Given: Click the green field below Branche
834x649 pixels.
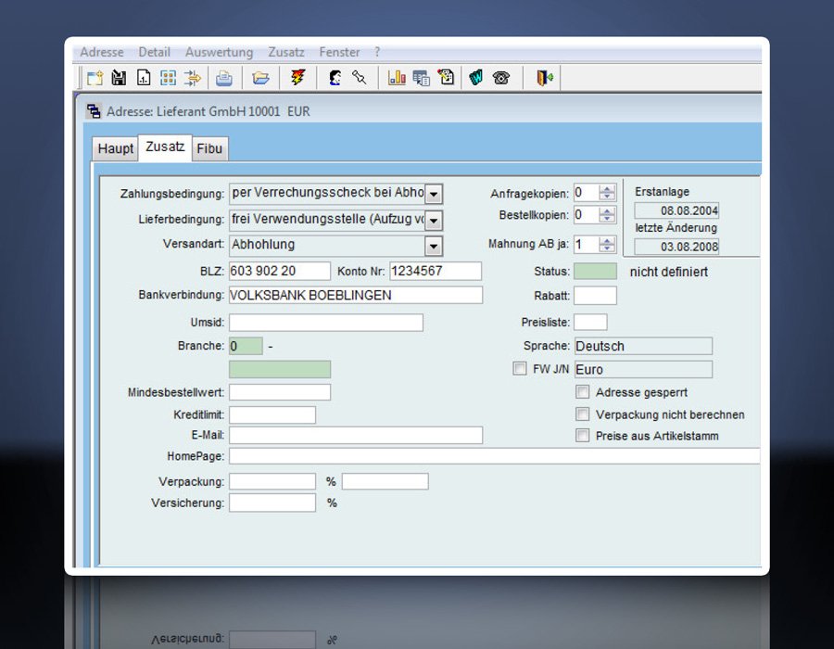Looking at the screenshot, I should point(280,369).
